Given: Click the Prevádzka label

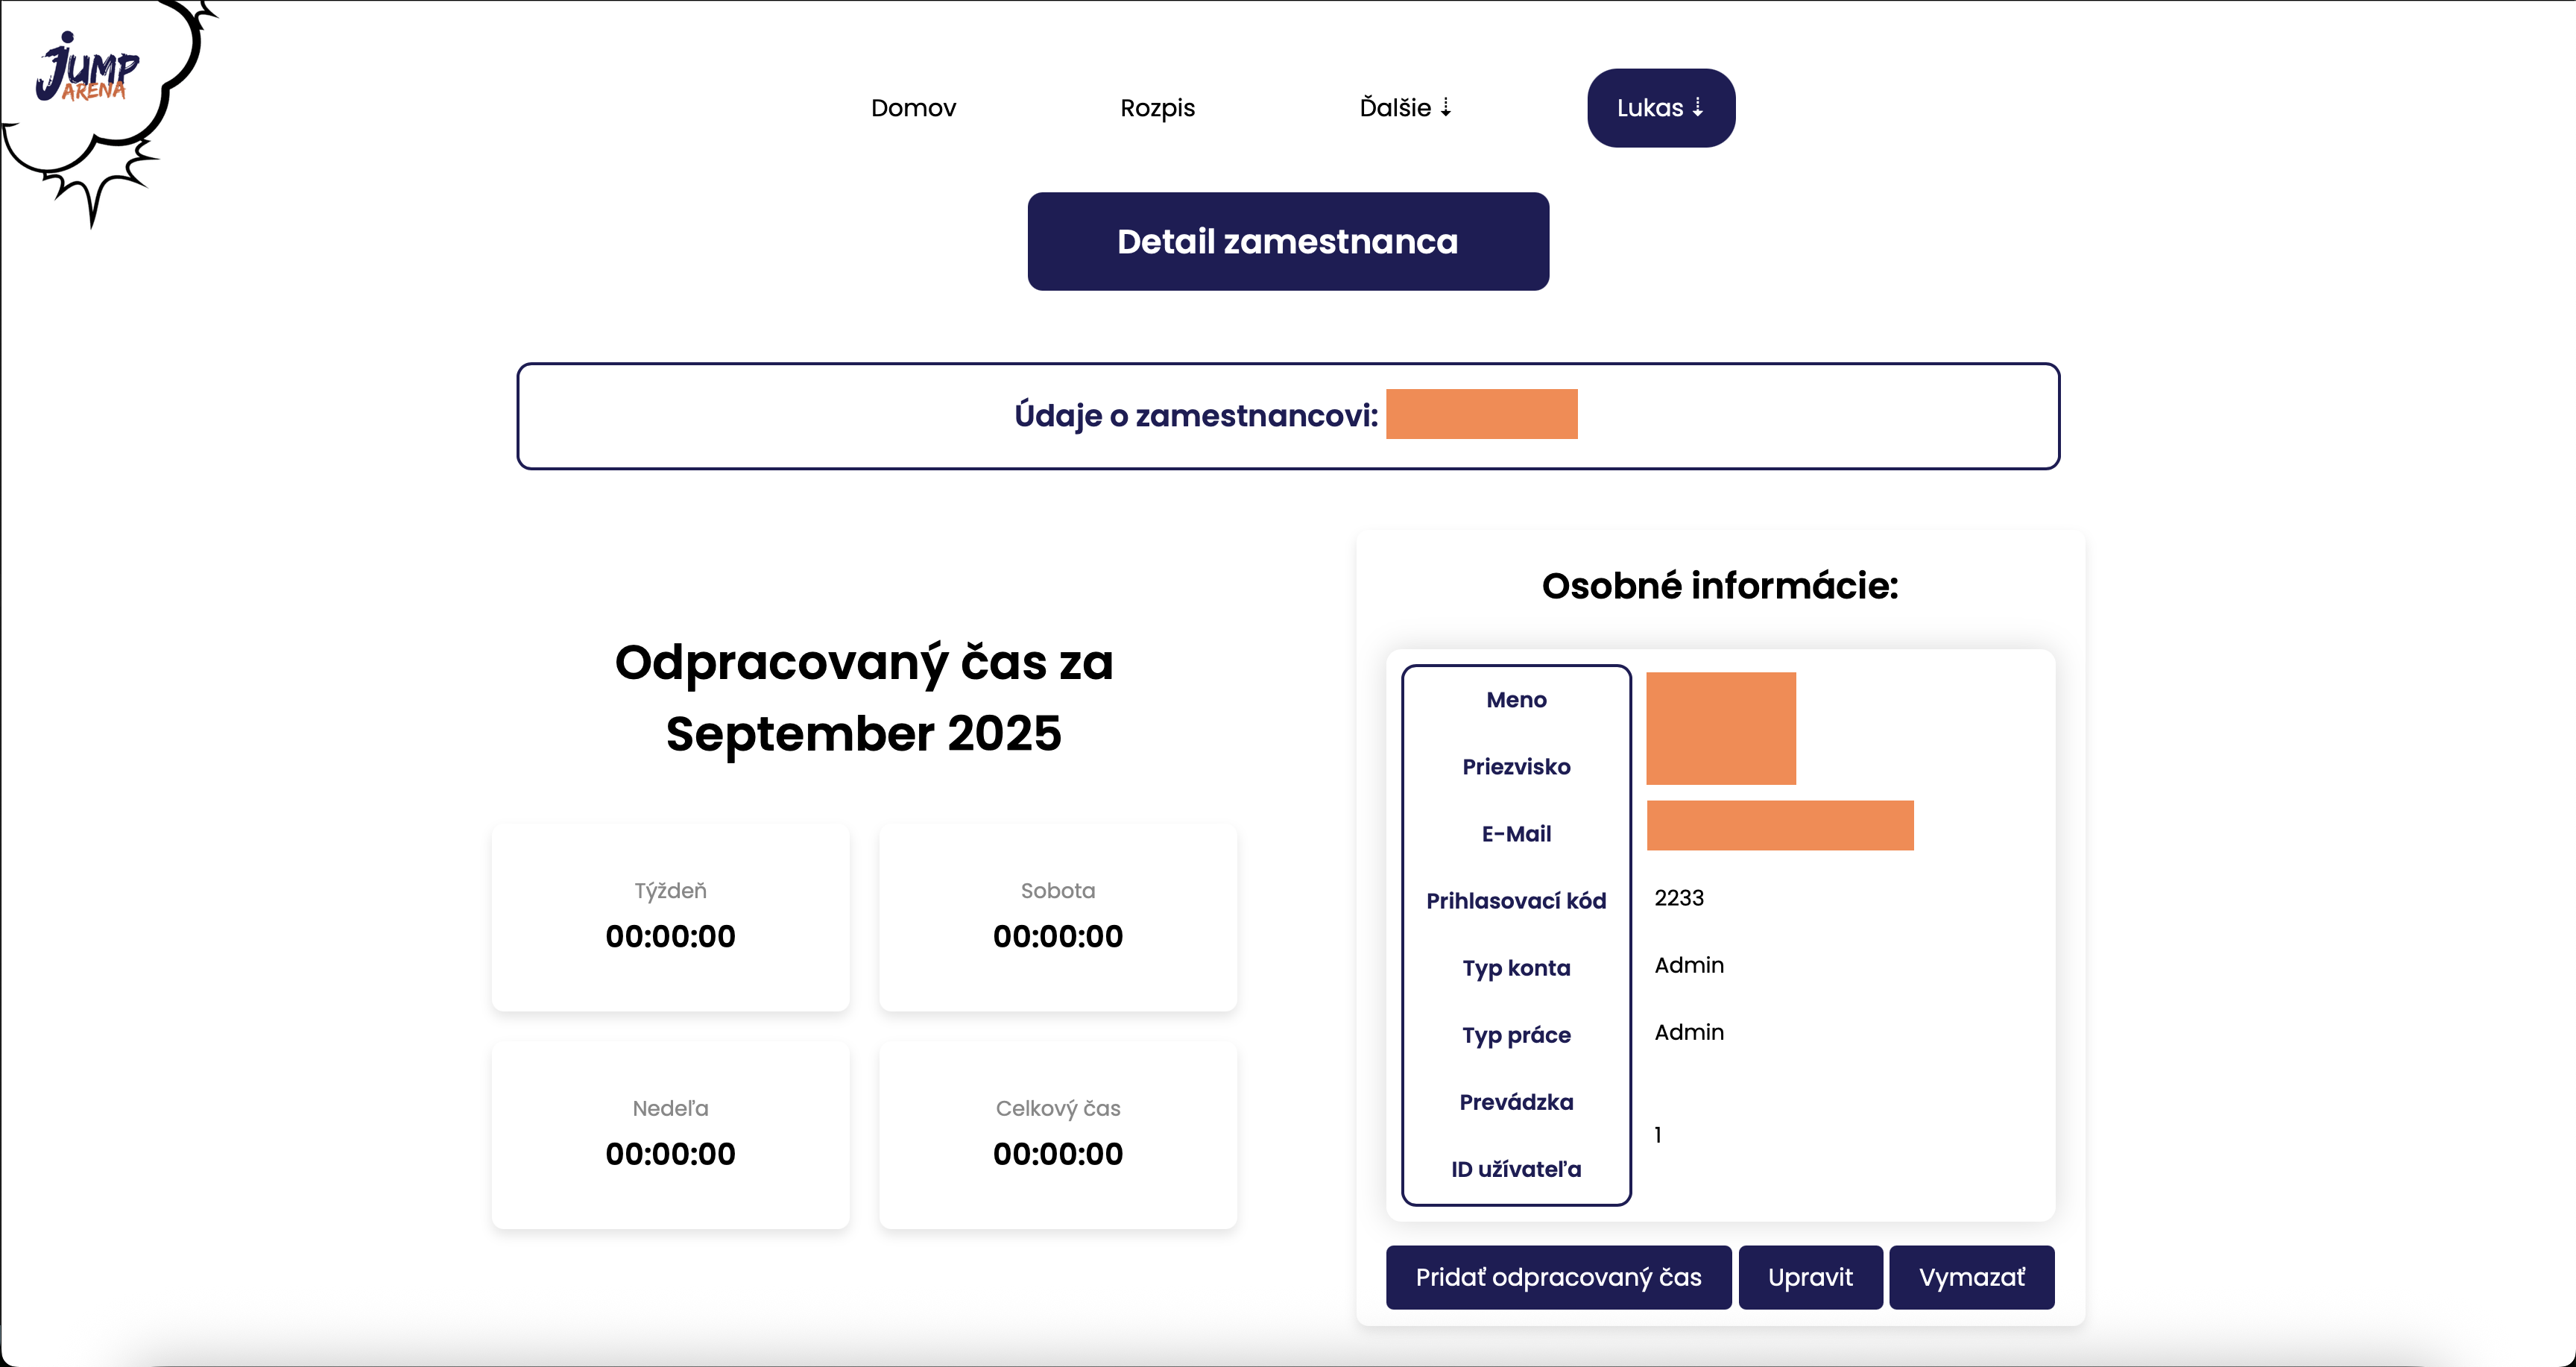Looking at the screenshot, I should [1516, 1102].
